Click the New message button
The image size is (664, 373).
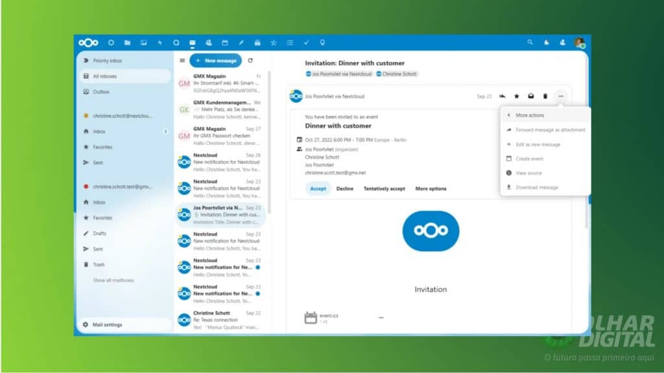(215, 60)
